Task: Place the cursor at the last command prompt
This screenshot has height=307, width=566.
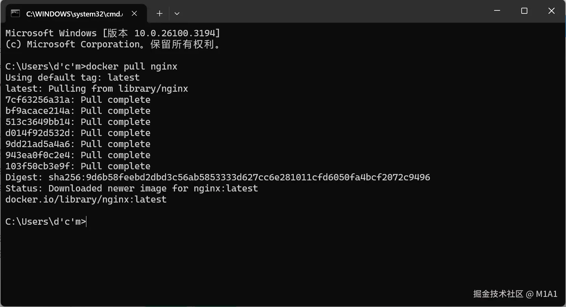Action: tap(86, 222)
